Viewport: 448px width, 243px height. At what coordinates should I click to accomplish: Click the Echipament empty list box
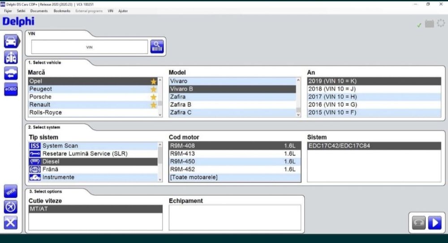(x=235, y=217)
